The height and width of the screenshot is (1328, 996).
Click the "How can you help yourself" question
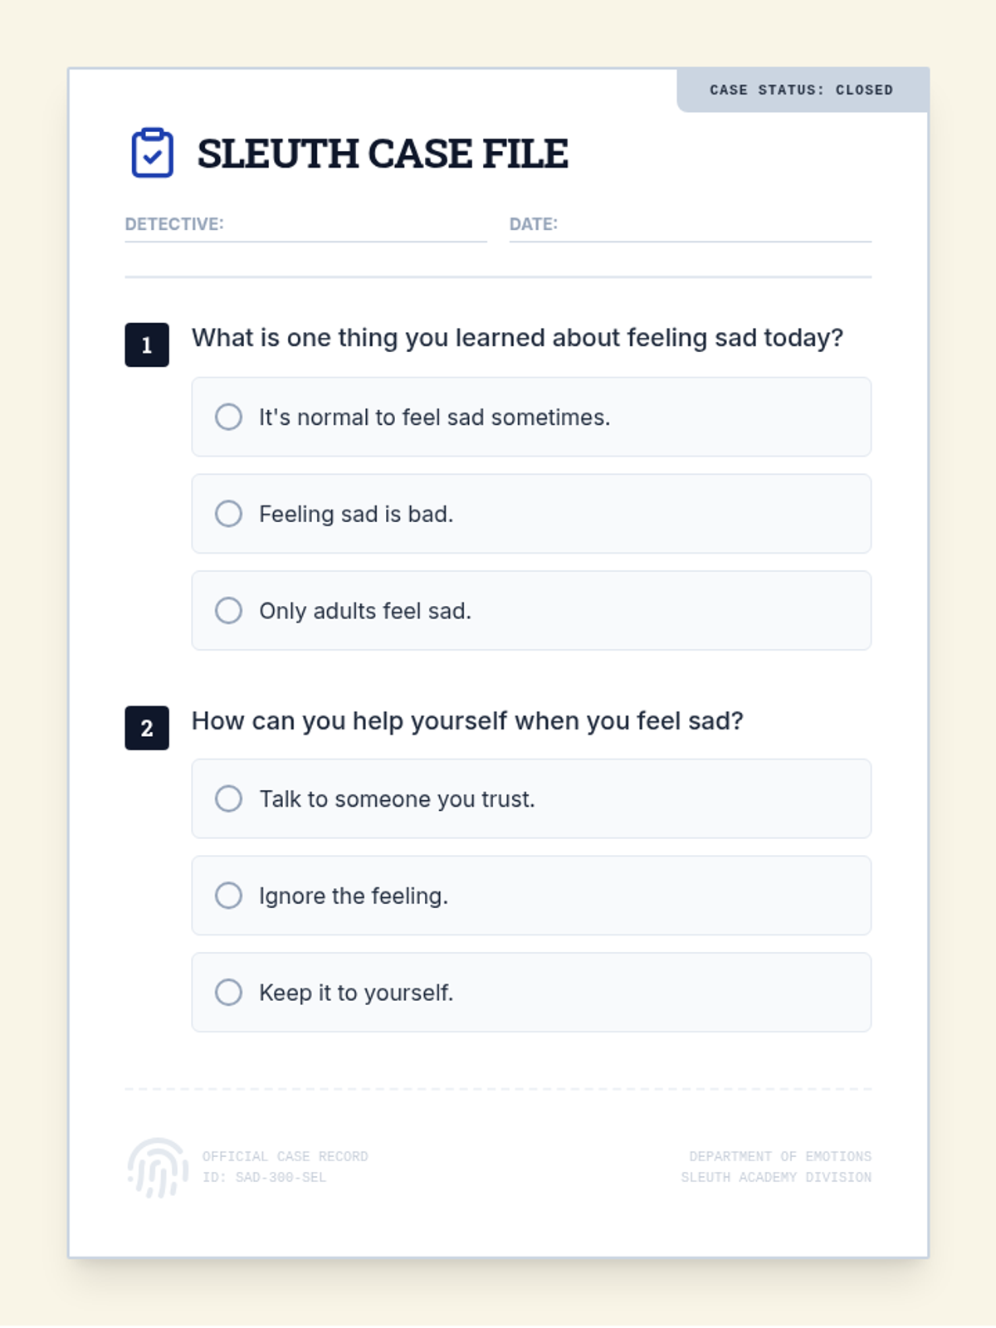click(x=467, y=720)
